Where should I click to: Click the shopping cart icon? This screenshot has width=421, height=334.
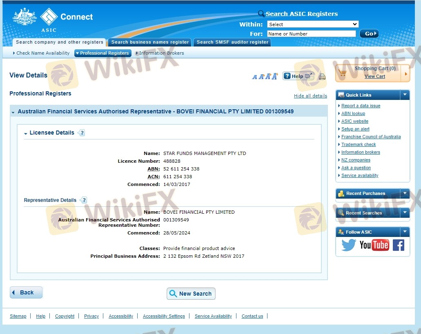(x=343, y=73)
